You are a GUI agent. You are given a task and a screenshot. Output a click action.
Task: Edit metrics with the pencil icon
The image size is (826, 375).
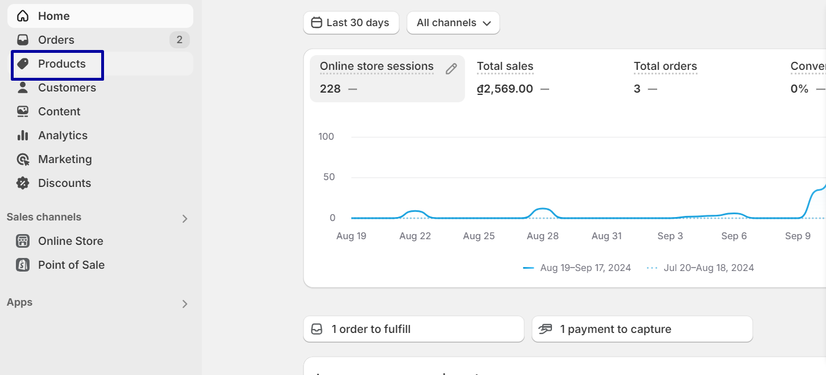pos(451,69)
